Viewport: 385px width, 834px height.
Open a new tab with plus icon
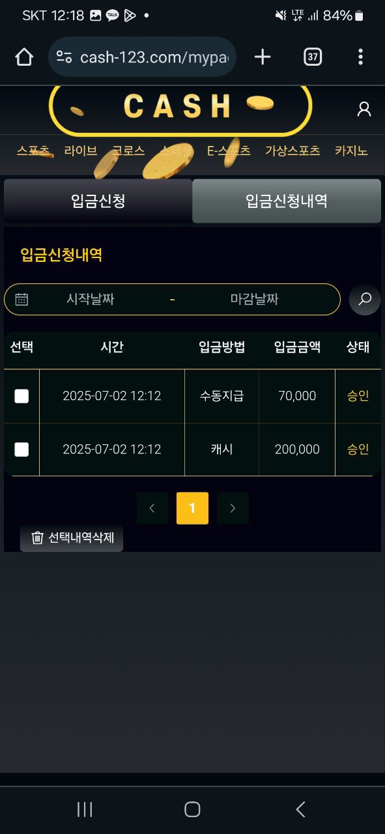pos(263,57)
